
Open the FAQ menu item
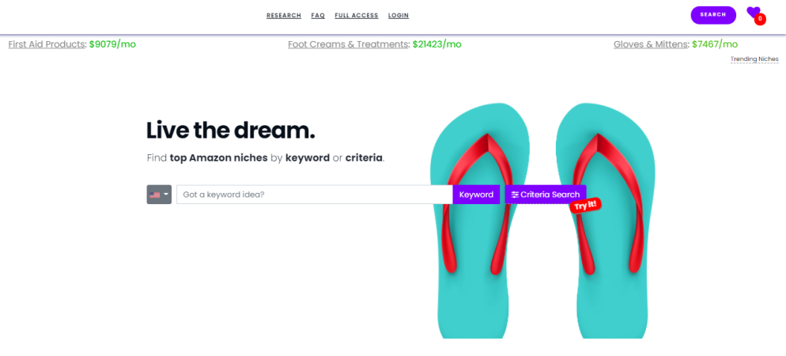(318, 16)
